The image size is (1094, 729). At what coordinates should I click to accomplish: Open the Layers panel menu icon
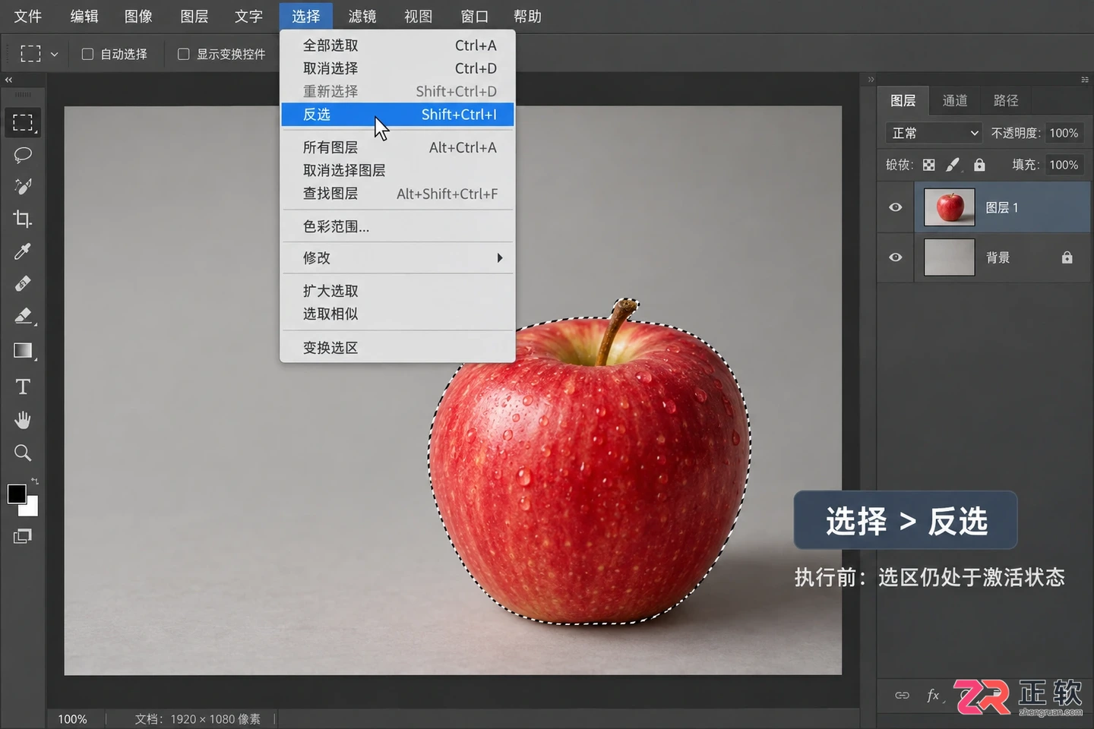pos(1085,80)
